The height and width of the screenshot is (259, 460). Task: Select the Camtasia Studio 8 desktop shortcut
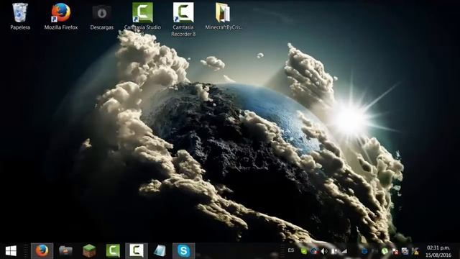pos(142,13)
